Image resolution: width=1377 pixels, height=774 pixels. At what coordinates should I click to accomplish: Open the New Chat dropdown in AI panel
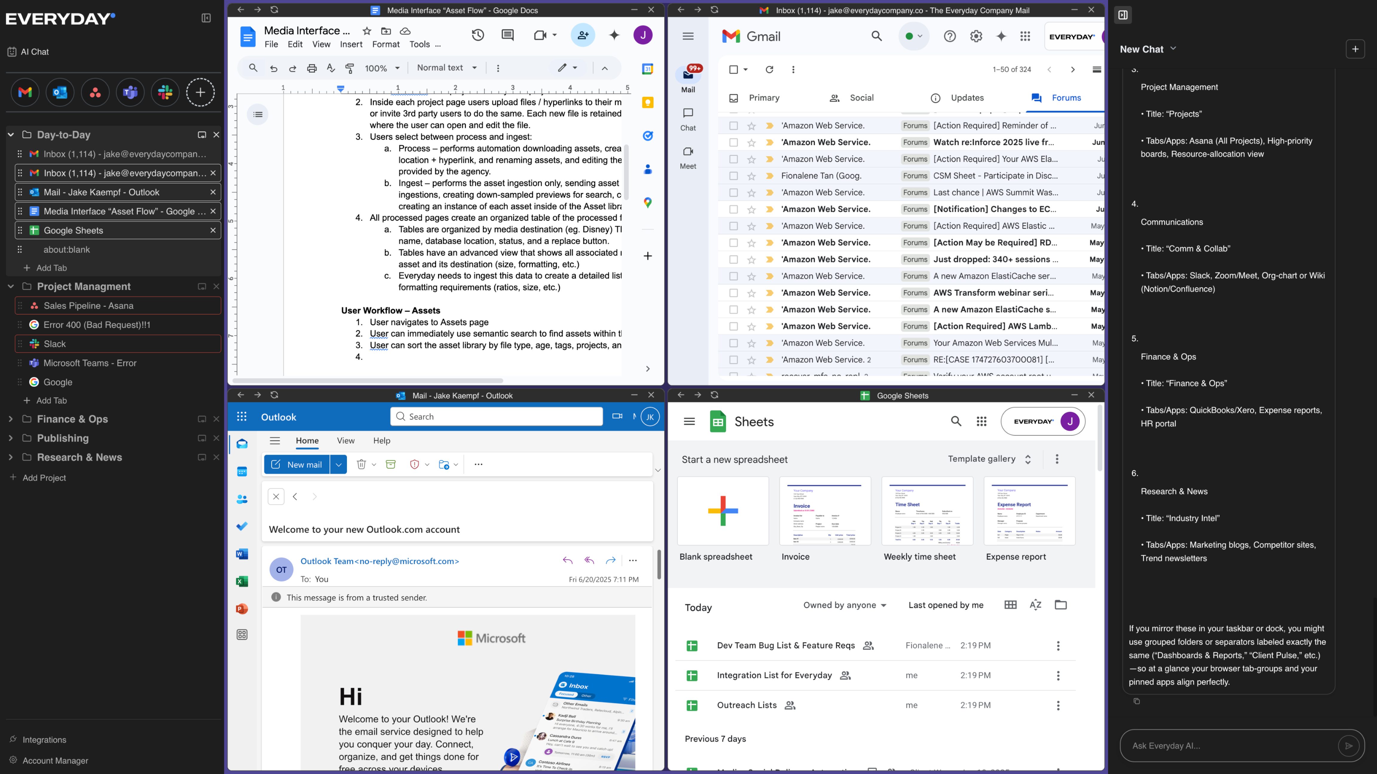(x=1148, y=49)
